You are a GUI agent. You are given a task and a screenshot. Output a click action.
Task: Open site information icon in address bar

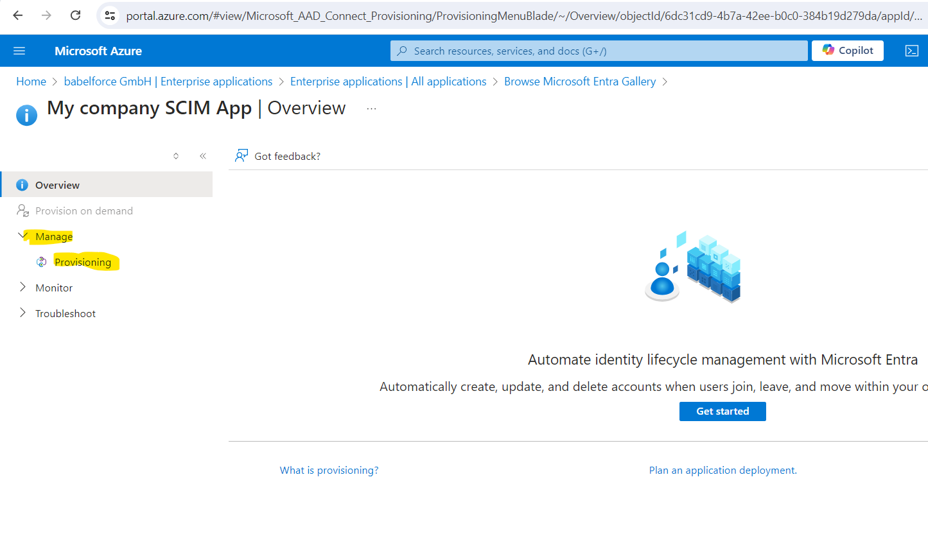point(110,15)
